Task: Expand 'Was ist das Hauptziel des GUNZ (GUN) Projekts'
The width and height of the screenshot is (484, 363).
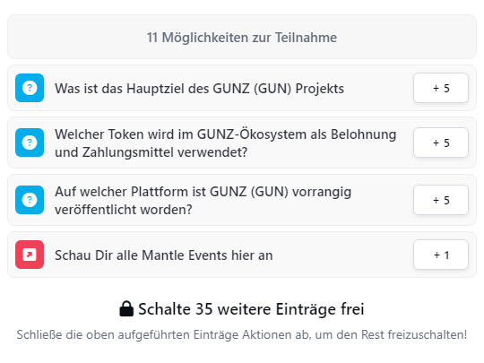Action: (x=242, y=88)
